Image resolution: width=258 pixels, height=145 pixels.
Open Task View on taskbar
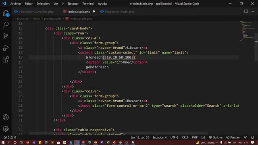(21, 142)
